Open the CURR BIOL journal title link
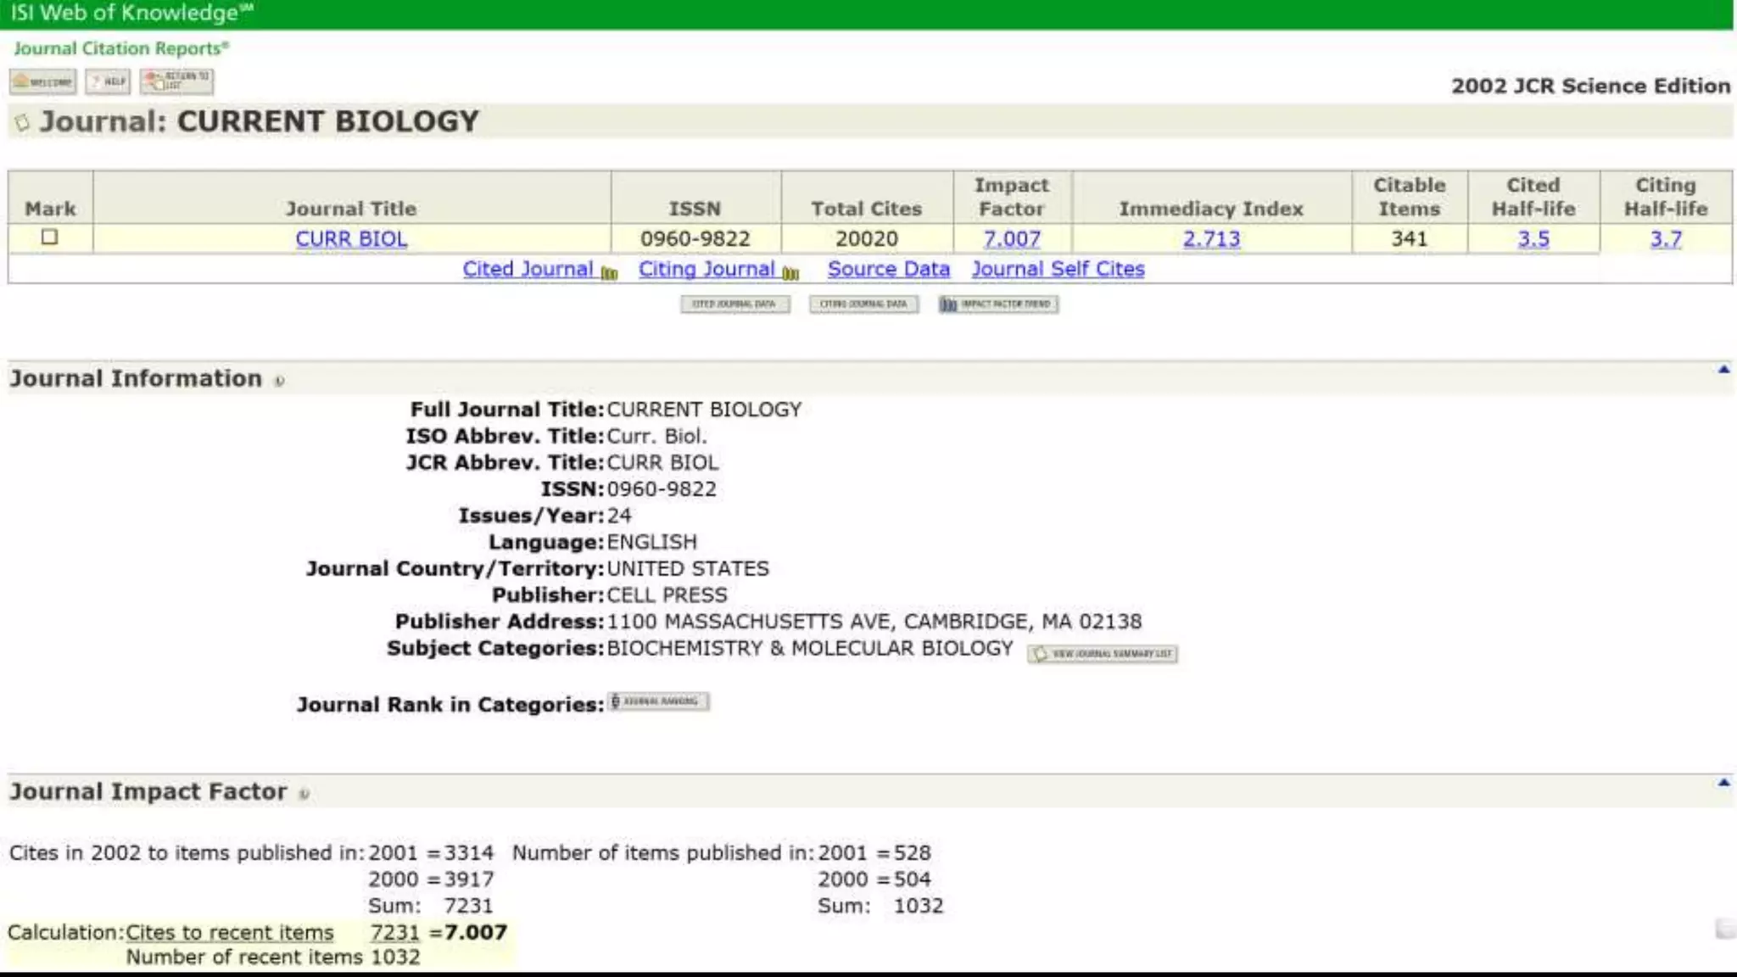 [351, 239]
